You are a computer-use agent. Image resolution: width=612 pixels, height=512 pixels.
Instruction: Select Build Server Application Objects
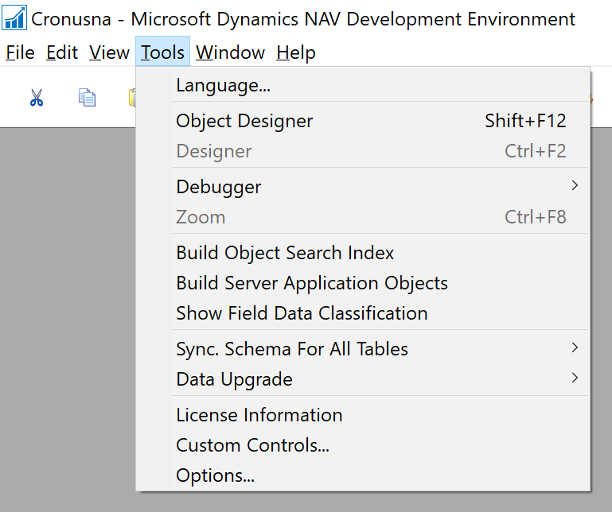click(x=363, y=283)
